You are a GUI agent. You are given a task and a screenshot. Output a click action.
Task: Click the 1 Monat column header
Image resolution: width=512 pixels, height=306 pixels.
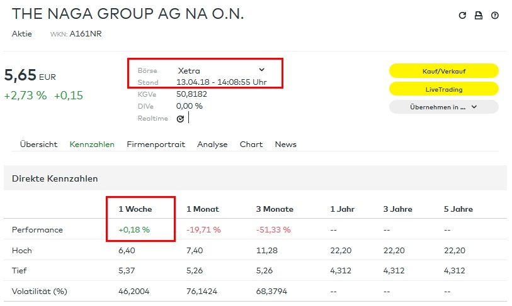(x=203, y=209)
